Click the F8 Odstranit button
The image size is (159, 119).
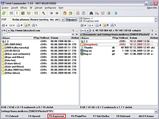coord(123,116)
